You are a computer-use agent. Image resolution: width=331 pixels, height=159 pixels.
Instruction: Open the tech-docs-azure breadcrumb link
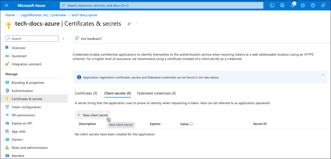tap(84, 15)
